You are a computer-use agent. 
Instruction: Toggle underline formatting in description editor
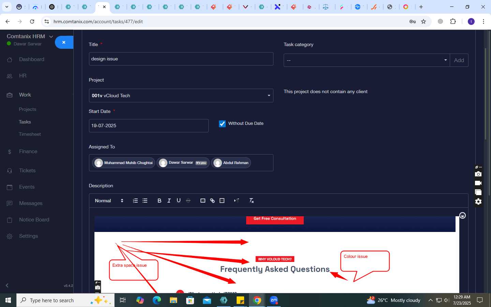pos(178,201)
